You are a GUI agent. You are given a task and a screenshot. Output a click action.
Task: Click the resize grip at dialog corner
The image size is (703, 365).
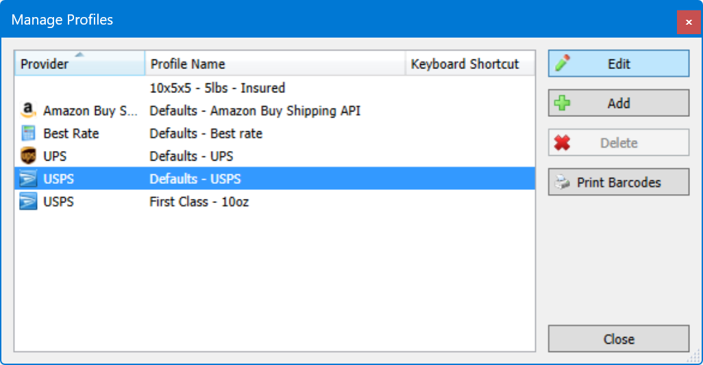[694, 357]
